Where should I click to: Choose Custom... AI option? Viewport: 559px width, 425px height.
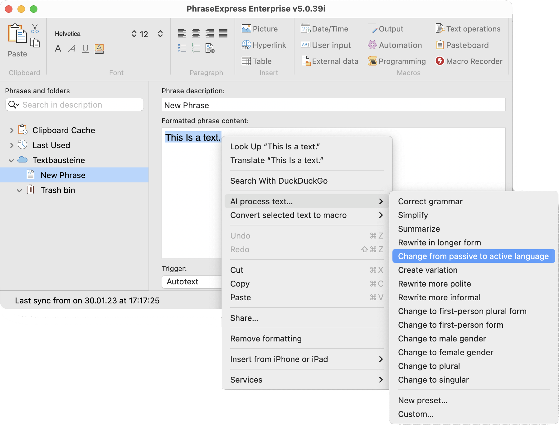click(474, 414)
